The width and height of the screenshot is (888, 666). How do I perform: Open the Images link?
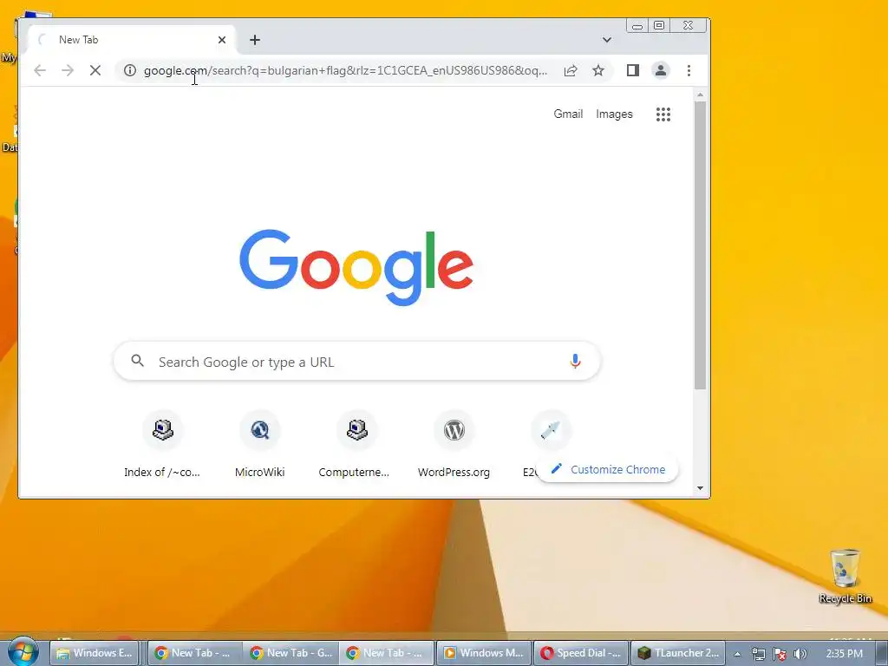click(614, 114)
